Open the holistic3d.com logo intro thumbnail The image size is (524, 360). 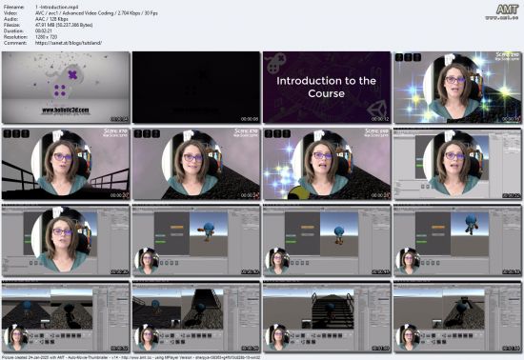click(x=66, y=88)
